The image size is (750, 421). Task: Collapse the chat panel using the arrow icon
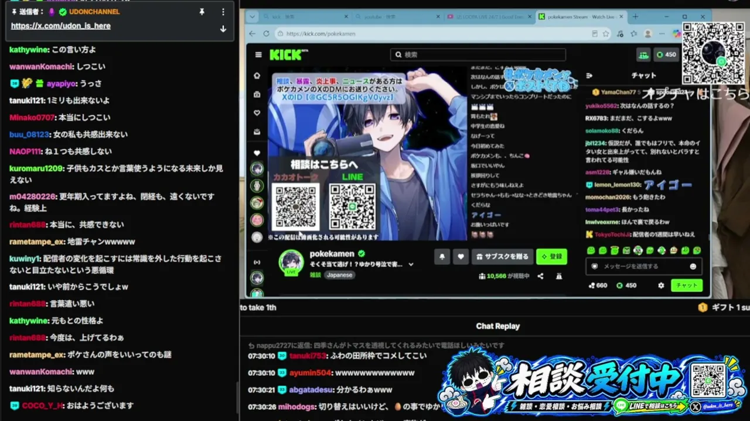pos(589,75)
